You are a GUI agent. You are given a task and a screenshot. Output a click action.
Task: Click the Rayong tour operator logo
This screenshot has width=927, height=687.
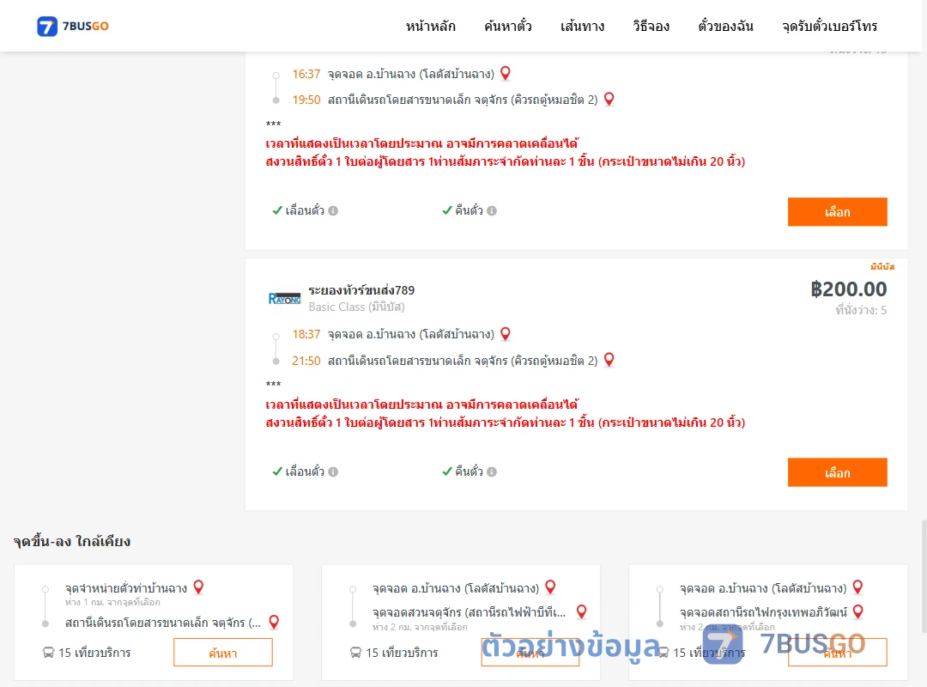(284, 299)
